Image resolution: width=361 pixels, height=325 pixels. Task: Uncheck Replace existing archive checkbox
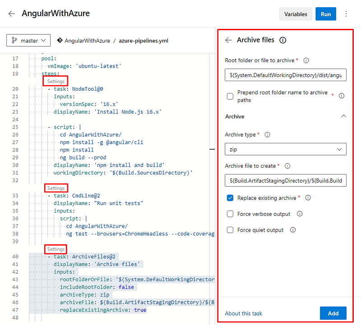(x=230, y=198)
